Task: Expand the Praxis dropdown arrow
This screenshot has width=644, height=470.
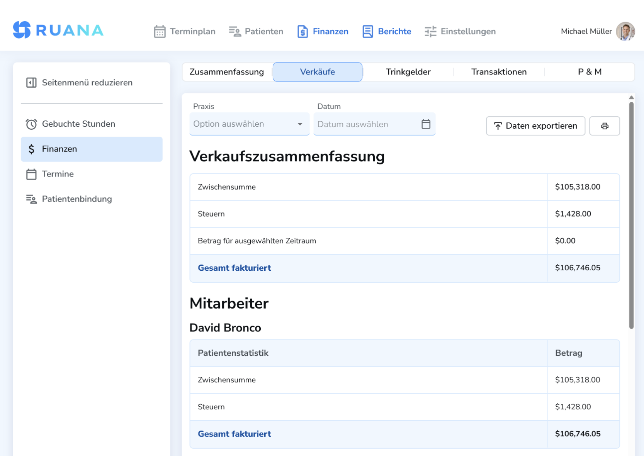Action: click(300, 124)
